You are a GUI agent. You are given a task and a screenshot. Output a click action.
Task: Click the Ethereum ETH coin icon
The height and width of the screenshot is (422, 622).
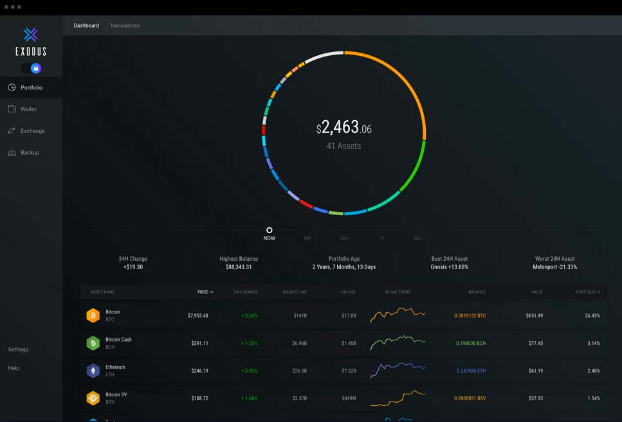coord(93,371)
